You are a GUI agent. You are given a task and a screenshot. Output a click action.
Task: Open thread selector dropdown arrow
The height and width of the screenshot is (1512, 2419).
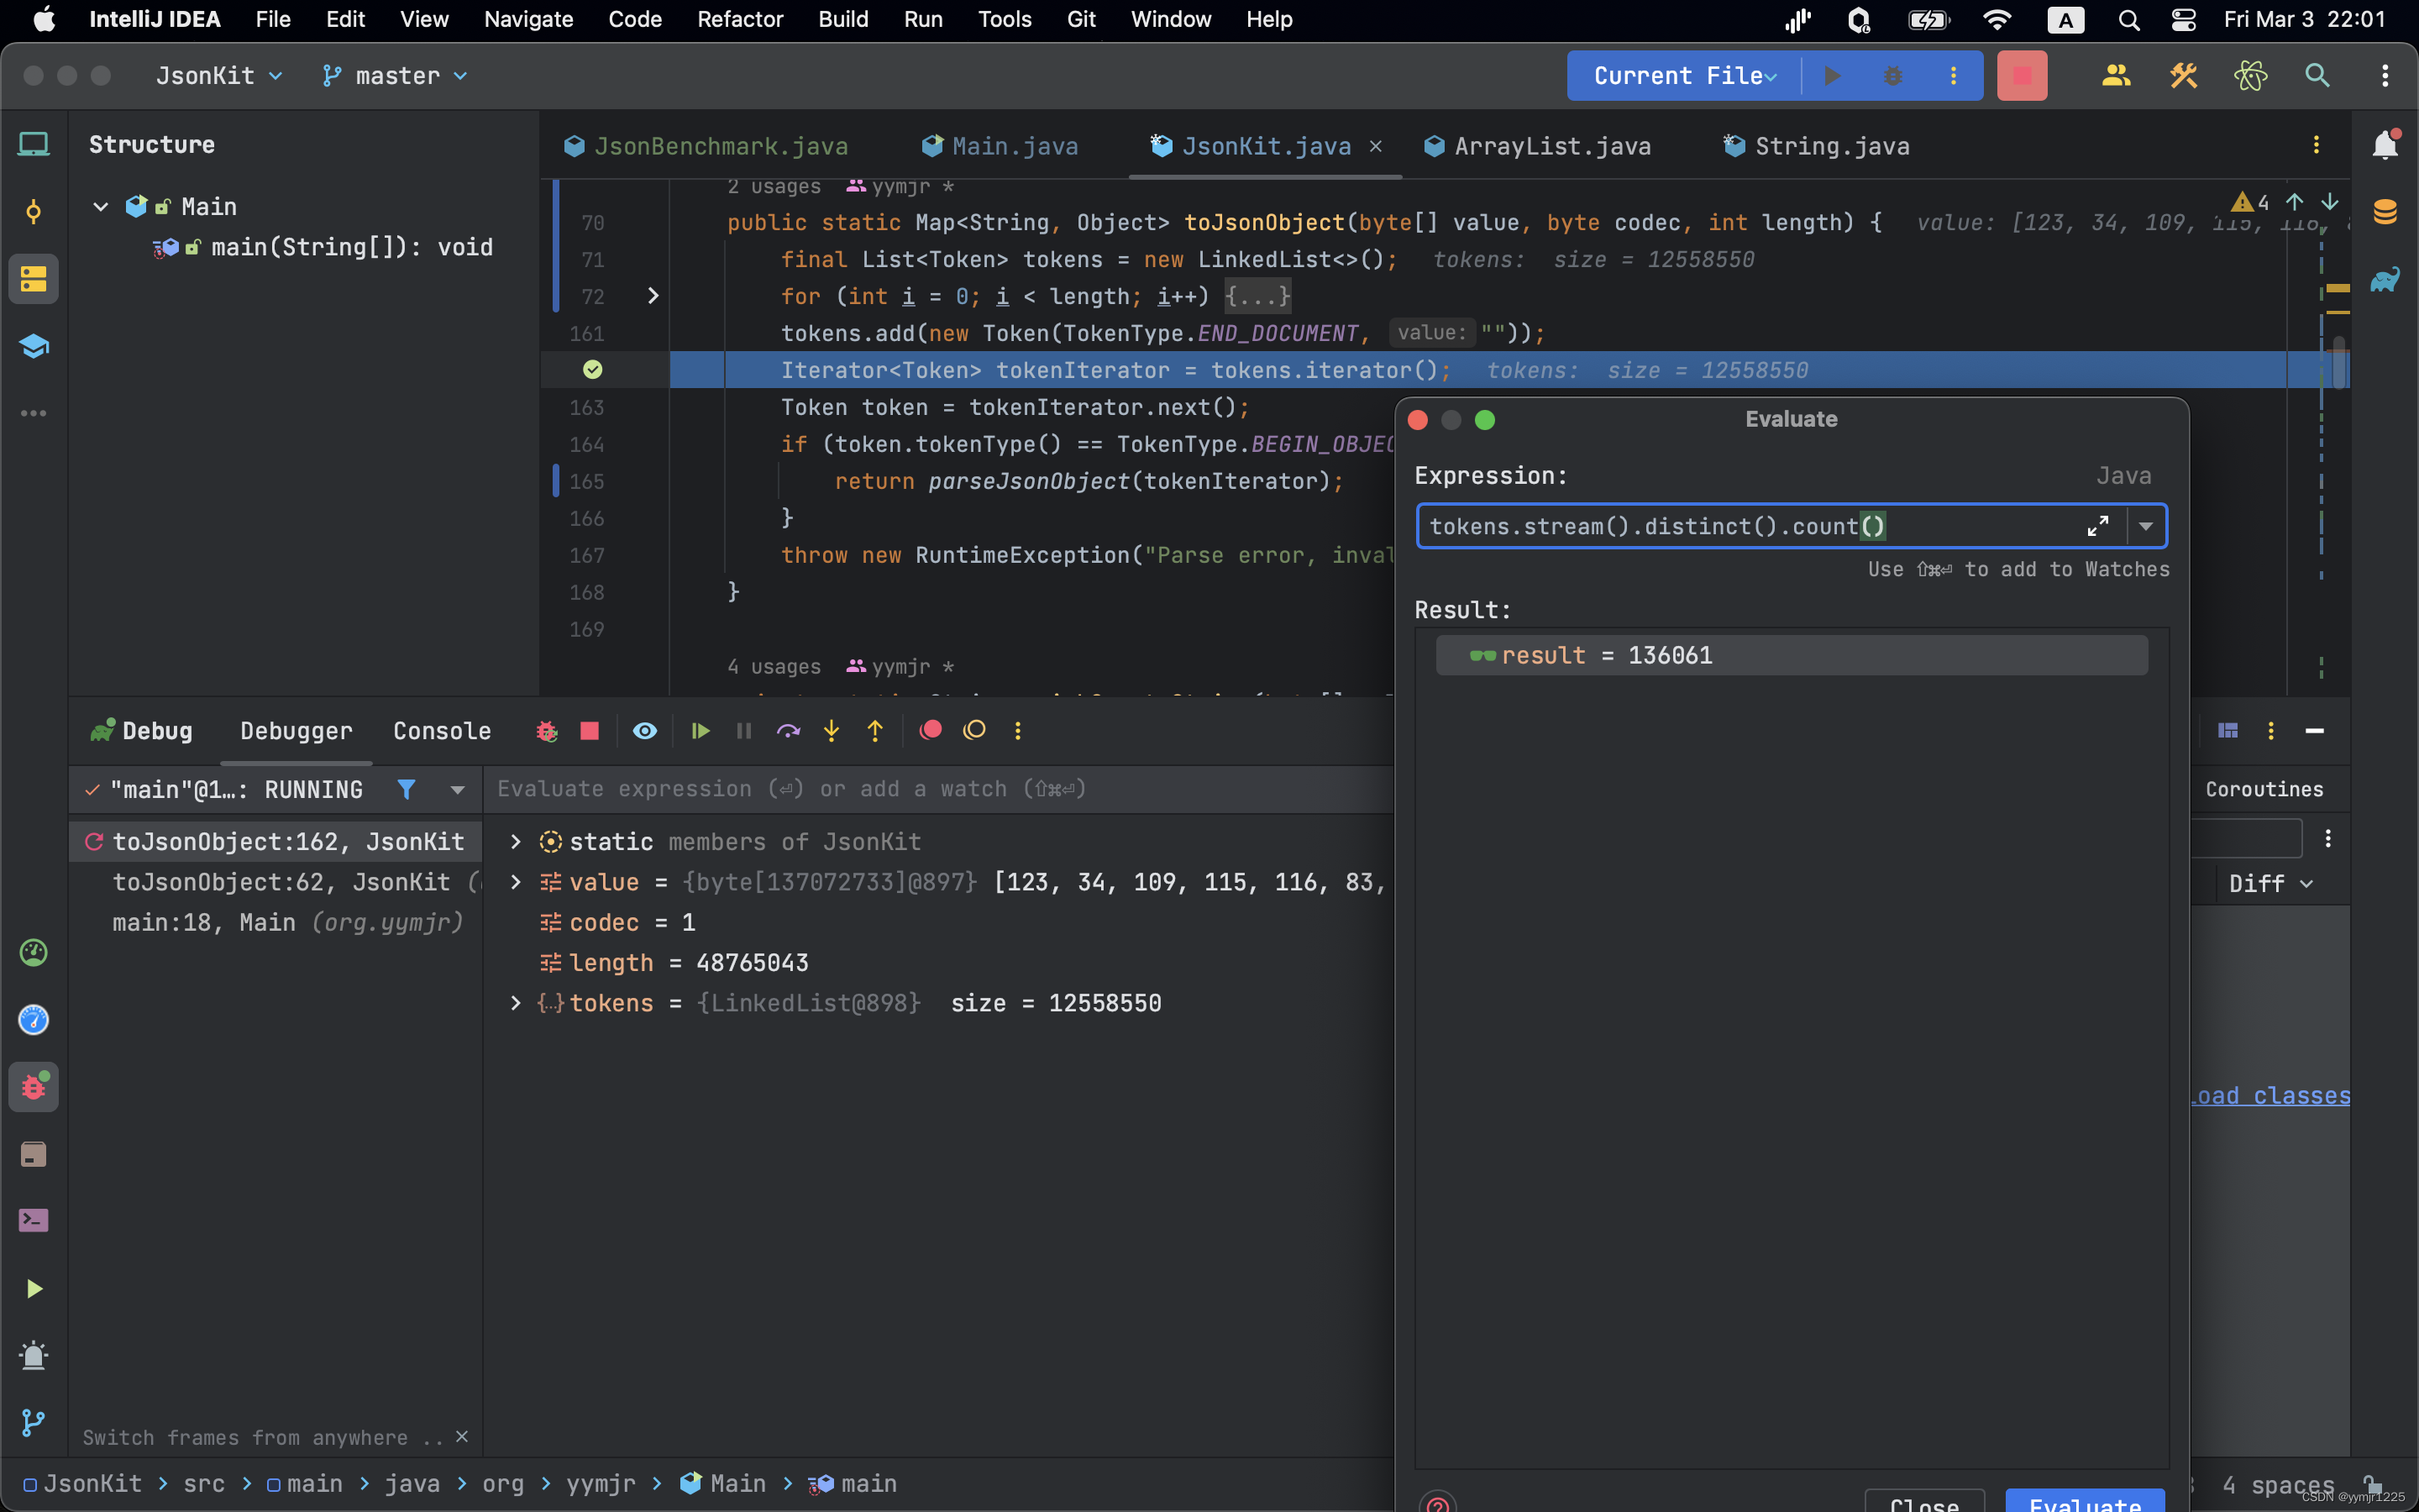(457, 789)
